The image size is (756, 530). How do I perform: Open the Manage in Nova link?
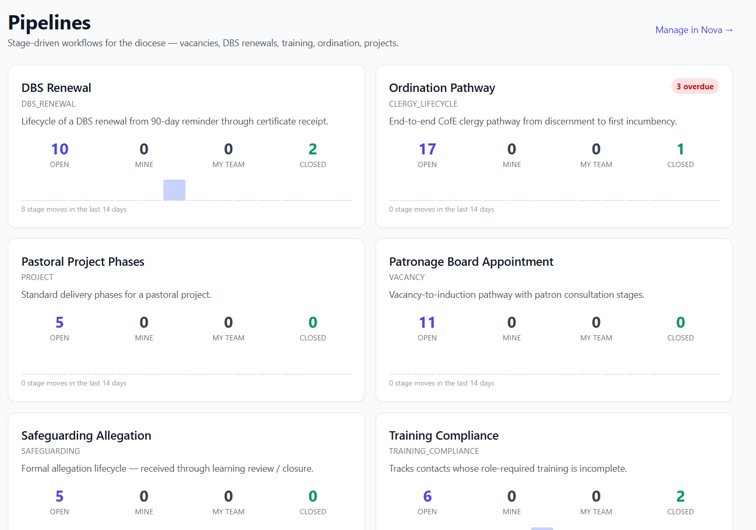point(694,30)
